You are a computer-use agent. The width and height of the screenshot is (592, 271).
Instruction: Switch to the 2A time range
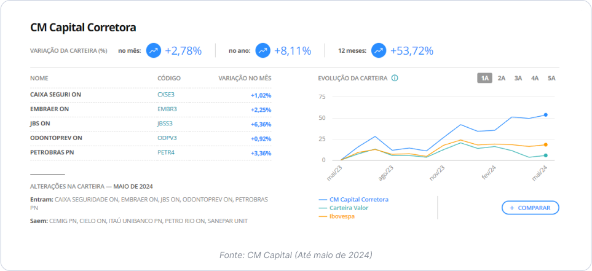[502, 78]
